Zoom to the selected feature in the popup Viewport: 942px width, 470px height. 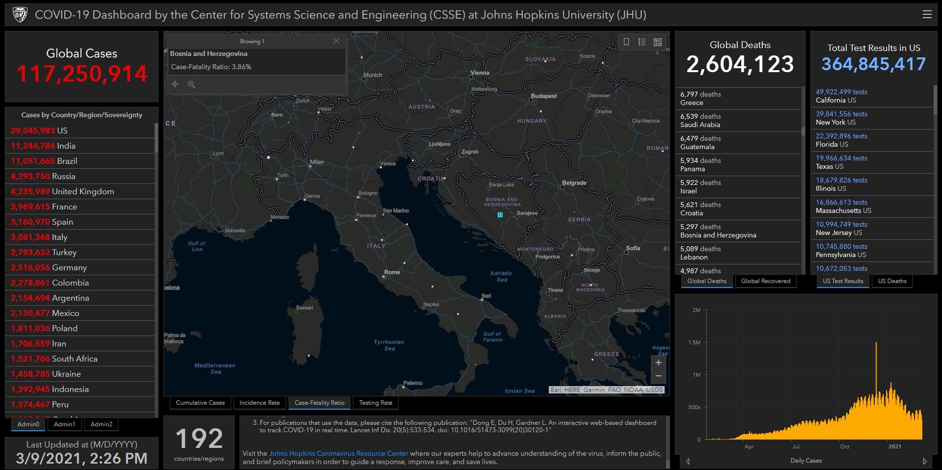tap(191, 84)
